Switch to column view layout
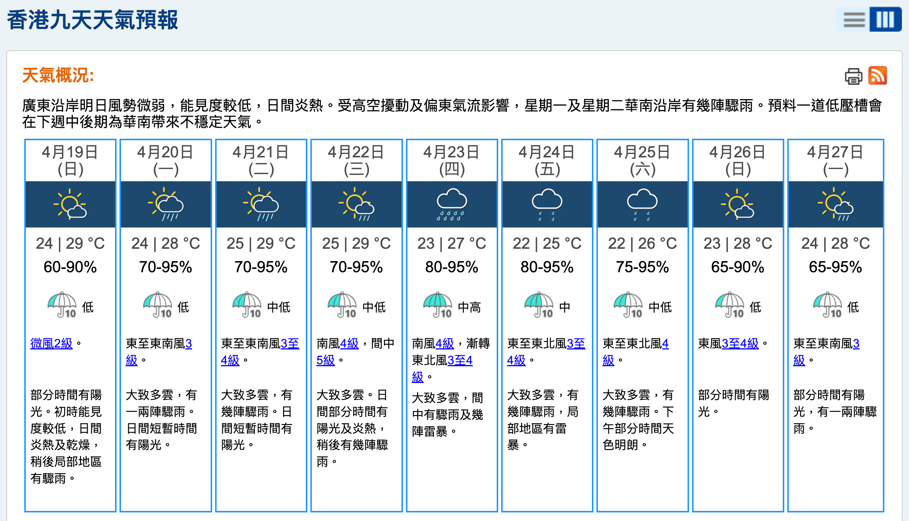This screenshot has height=521, width=909. (x=885, y=19)
